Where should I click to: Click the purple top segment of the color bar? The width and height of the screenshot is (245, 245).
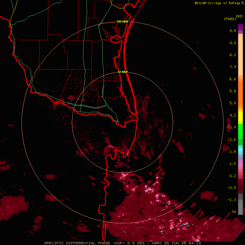[x=240, y=27]
